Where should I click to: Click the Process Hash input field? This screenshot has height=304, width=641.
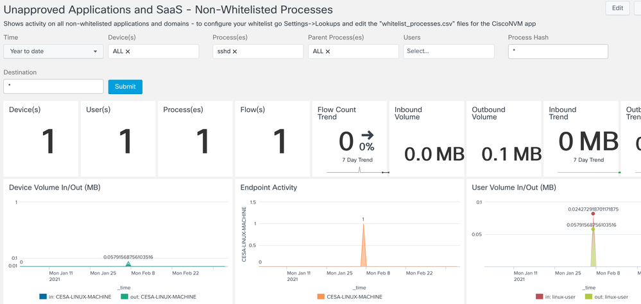pyautogui.click(x=558, y=51)
